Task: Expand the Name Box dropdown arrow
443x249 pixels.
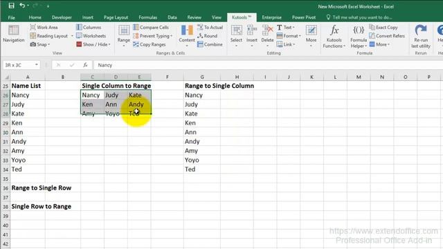Action: coord(37,65)
